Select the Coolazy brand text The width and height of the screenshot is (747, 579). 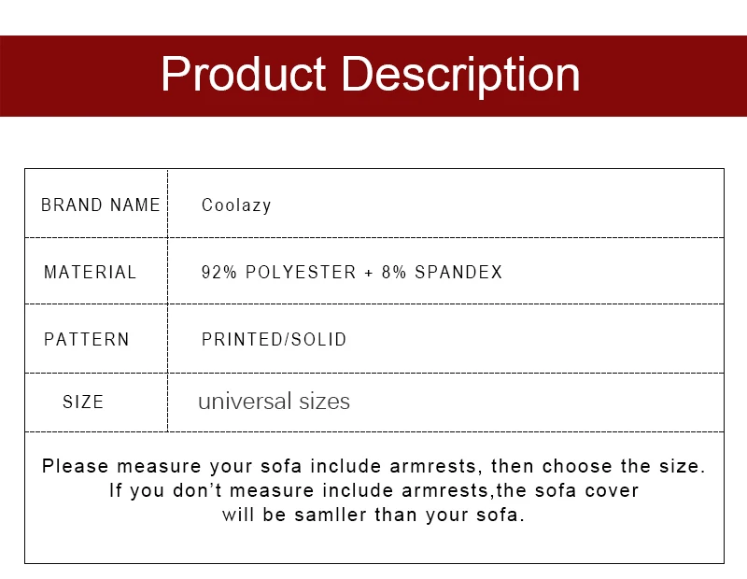[236, 205]
